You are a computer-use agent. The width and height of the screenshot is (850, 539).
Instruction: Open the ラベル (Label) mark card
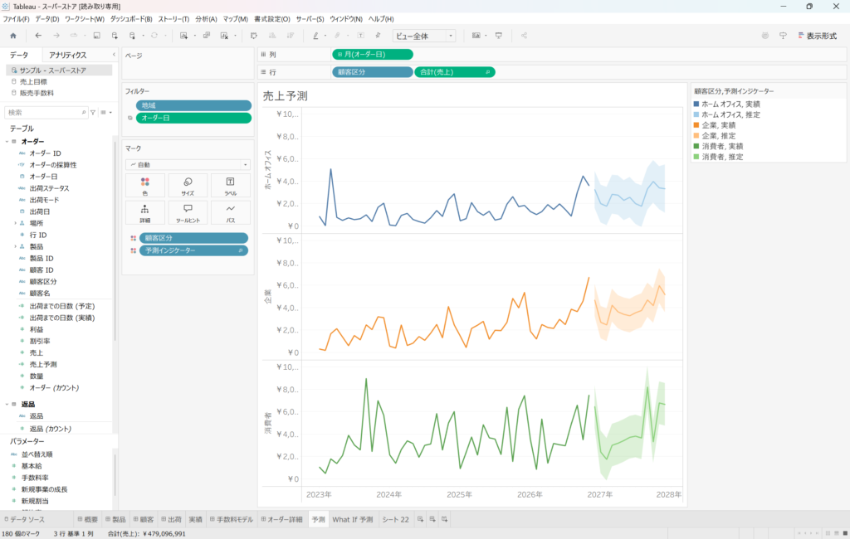click(x=230, y=185)
